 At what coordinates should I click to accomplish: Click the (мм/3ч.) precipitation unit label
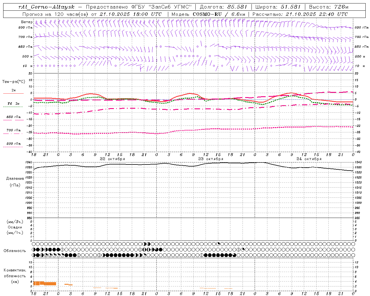point(15,222)
